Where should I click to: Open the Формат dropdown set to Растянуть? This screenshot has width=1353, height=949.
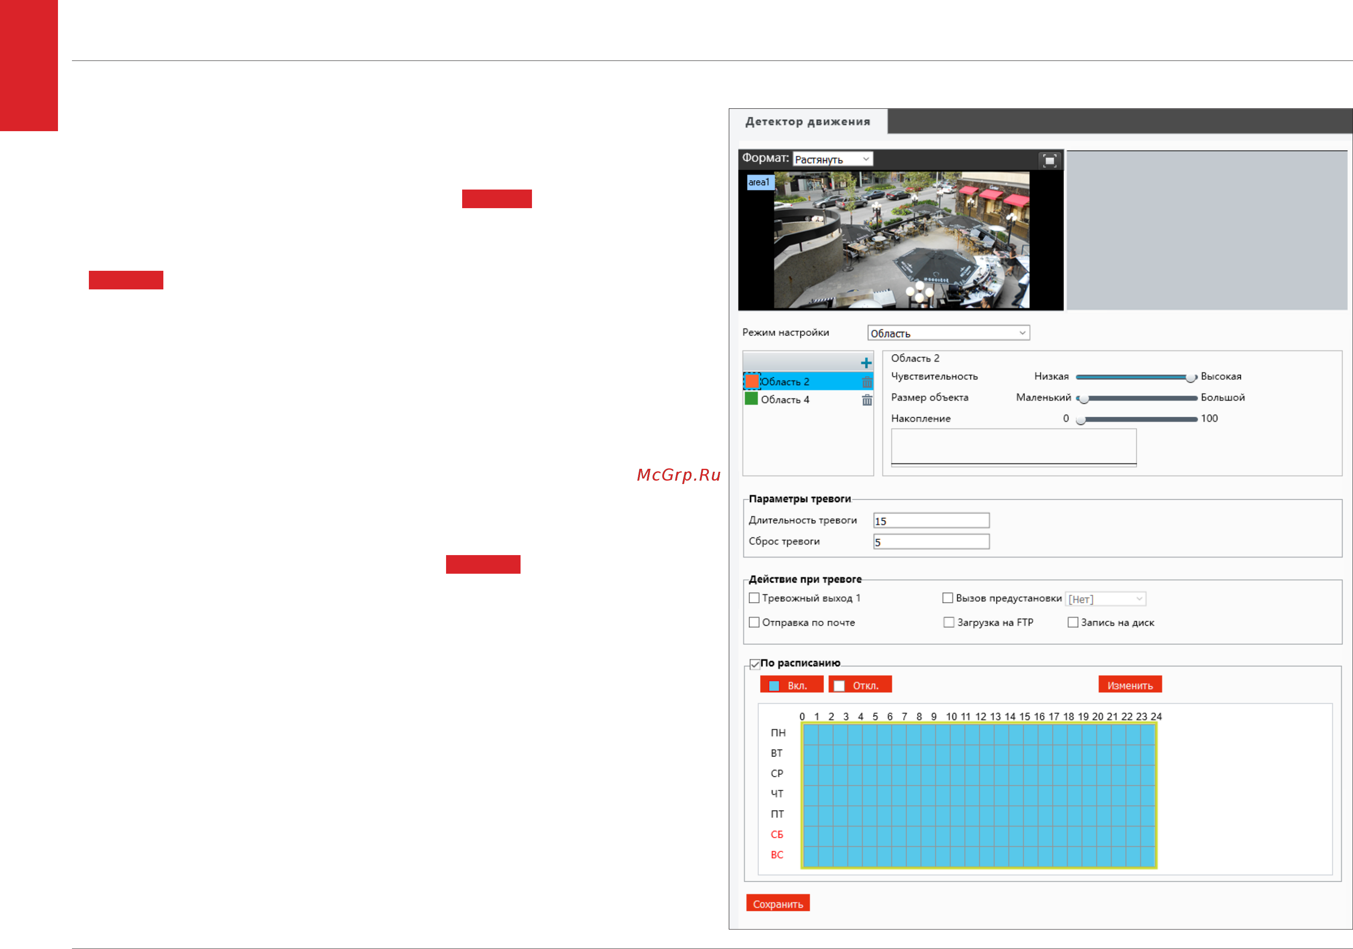832,159
